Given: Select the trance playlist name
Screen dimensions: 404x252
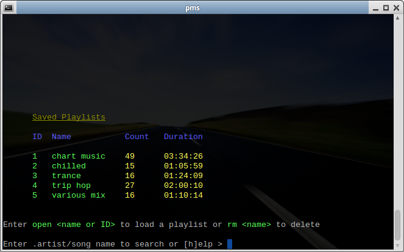Looking at the screenshot, I should (66, 176).
